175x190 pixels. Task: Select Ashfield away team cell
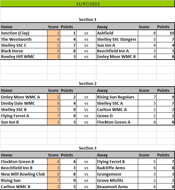coord(117,33)
